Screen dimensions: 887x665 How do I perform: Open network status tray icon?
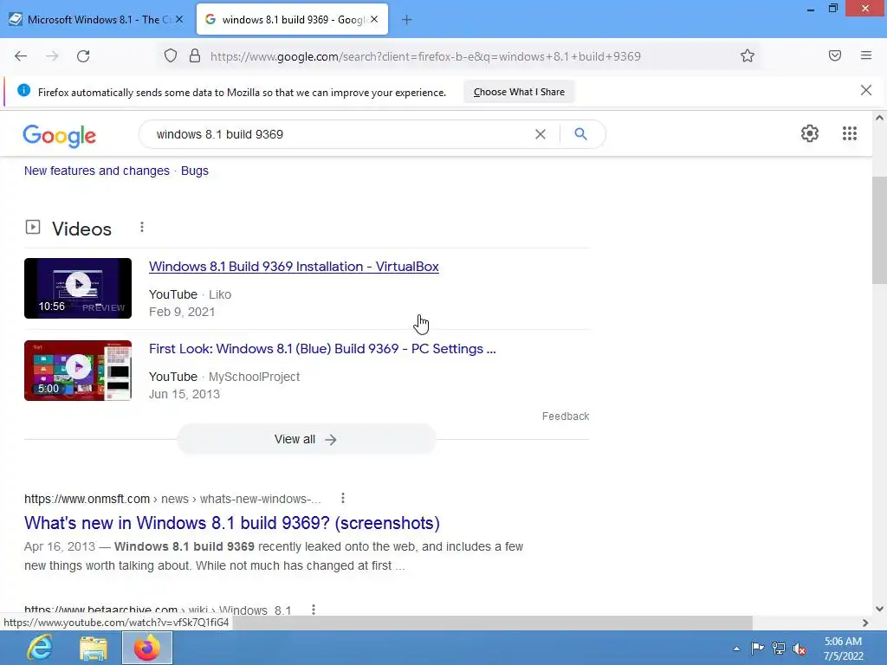tap(779, 648)
